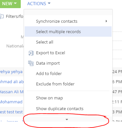Open the yehya yehya contact link
The image size is (122, 128).
pyautogui.click(x=11, y=72)
